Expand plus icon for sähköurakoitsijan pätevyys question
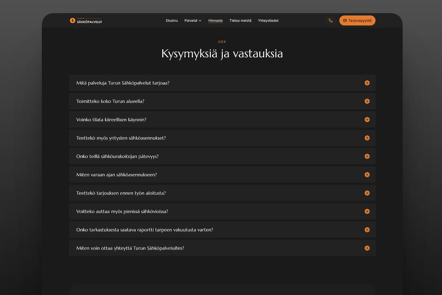 point(367,156)
